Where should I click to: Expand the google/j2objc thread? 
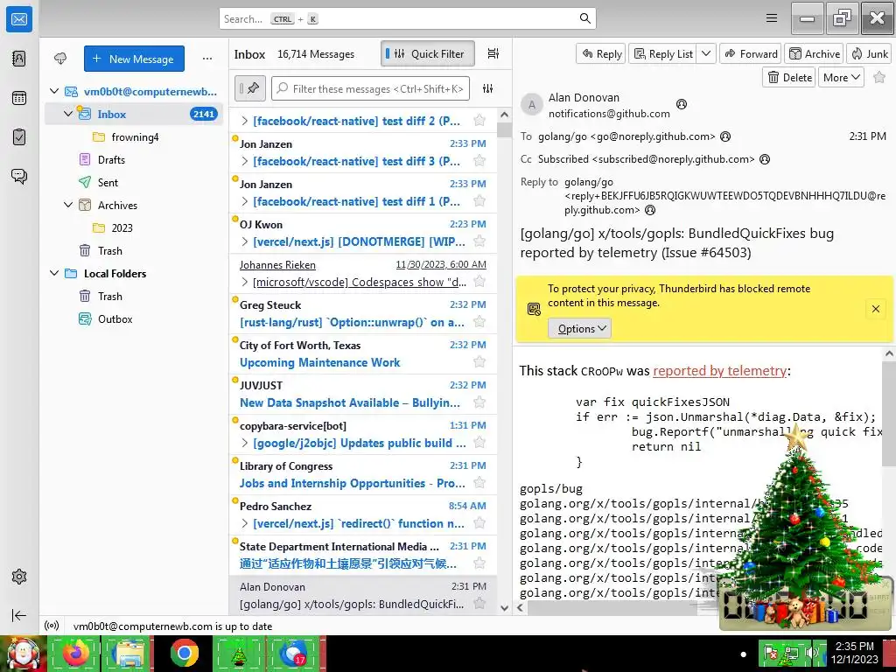[x=245, y=443]
